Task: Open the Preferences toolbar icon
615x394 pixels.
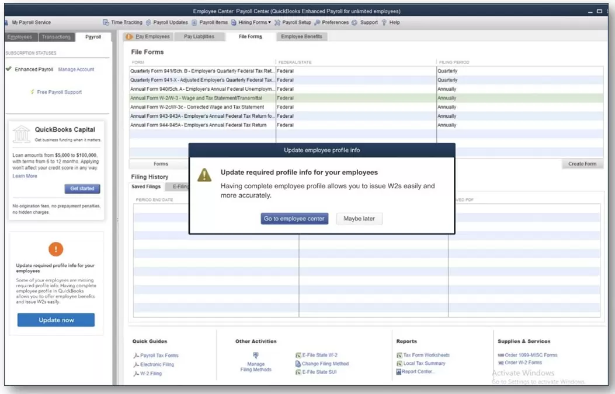Action: pos(317,23)
